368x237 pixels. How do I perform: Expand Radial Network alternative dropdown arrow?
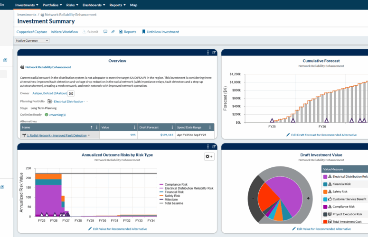click(x=89, y=135)
